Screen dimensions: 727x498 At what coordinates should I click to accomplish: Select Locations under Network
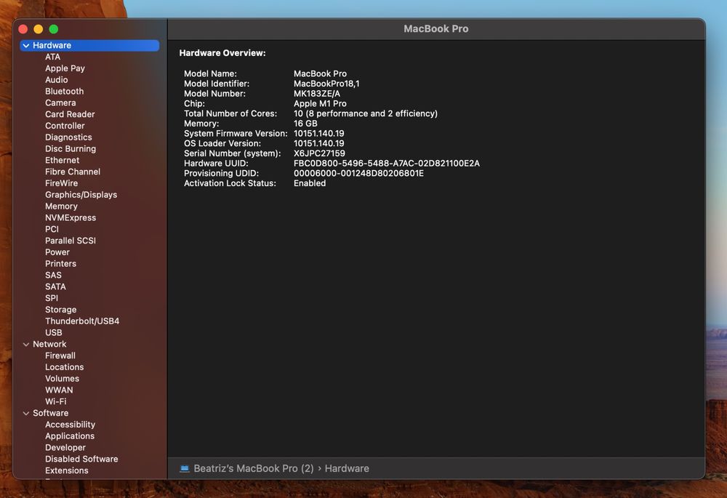click(65, 367)
